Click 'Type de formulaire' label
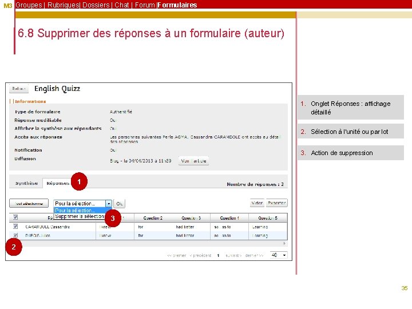 pyautogui.click(x=37, y=112)
